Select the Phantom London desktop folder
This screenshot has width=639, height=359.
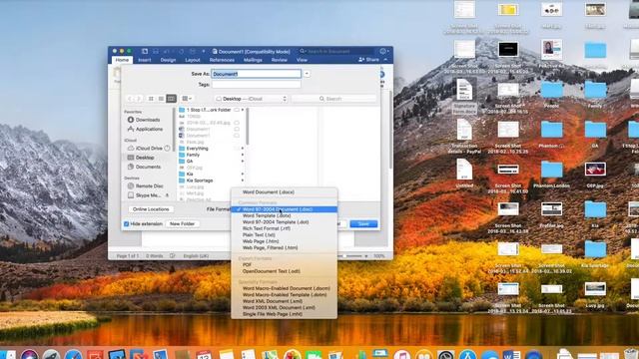click(x=551, y=175)
